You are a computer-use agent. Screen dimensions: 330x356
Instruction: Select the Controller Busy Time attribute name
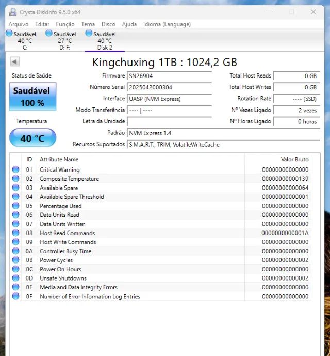pos(65,251)
